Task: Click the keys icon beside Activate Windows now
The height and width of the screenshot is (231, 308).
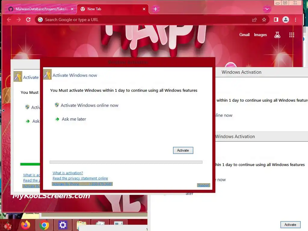Action: [x=47, y=75]
